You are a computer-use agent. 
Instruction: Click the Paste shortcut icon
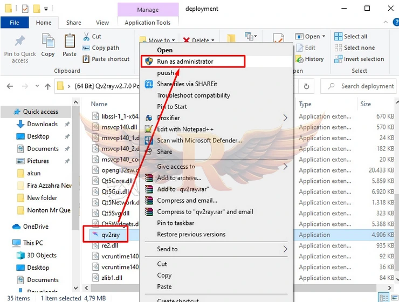[x=87, y=59]
